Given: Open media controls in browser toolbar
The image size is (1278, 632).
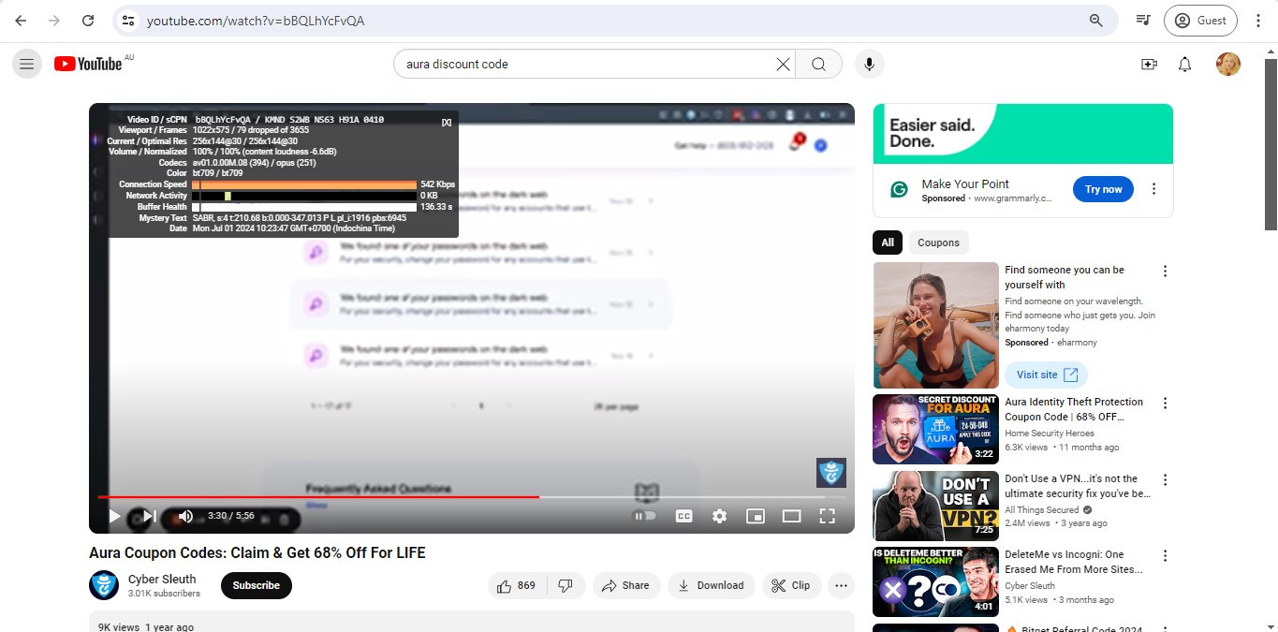Looking at the screenshot, I should pyautogui.click(x=1143, y=20).
